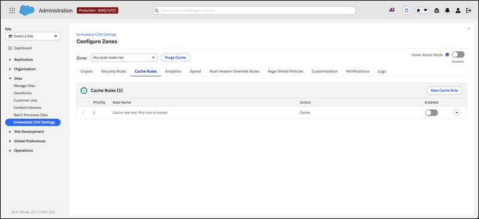Click the Priority column header

(x=99, y=103)
